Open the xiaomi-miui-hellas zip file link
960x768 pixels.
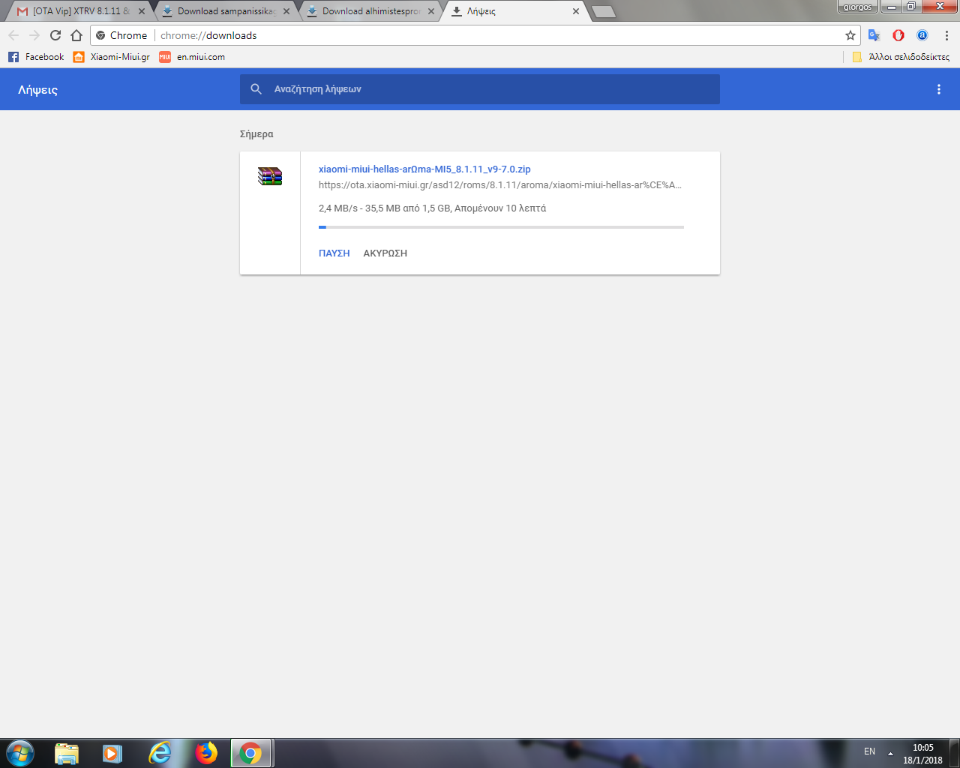click(424, 169)
